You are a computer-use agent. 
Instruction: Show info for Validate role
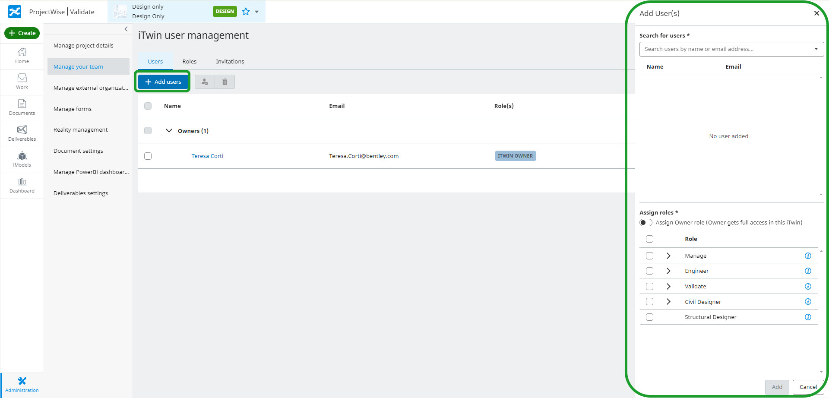click(808, 286)
